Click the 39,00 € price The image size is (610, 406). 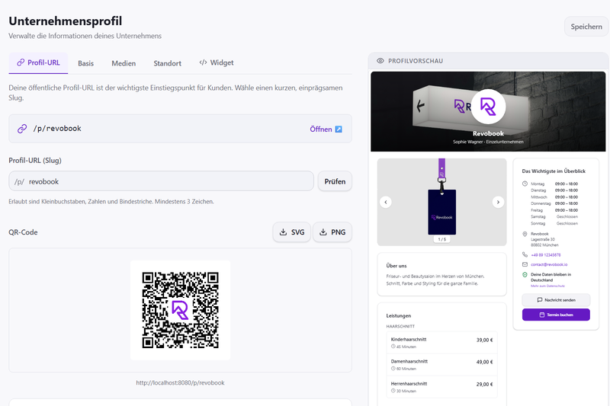click(484, 340)
